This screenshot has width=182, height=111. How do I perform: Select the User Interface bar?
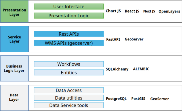[x=69, y=7]
